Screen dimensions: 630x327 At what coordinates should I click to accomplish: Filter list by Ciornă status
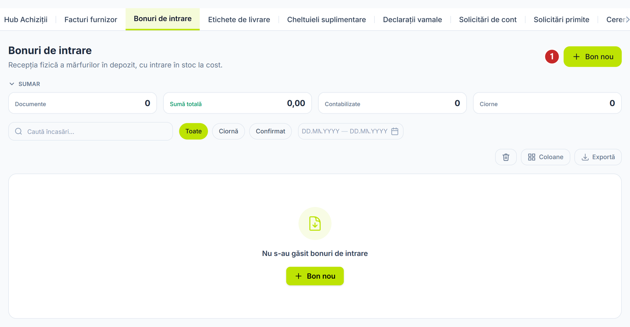point(228,131)
